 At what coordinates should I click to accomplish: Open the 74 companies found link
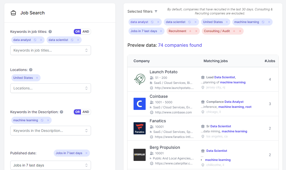(180, 45)
